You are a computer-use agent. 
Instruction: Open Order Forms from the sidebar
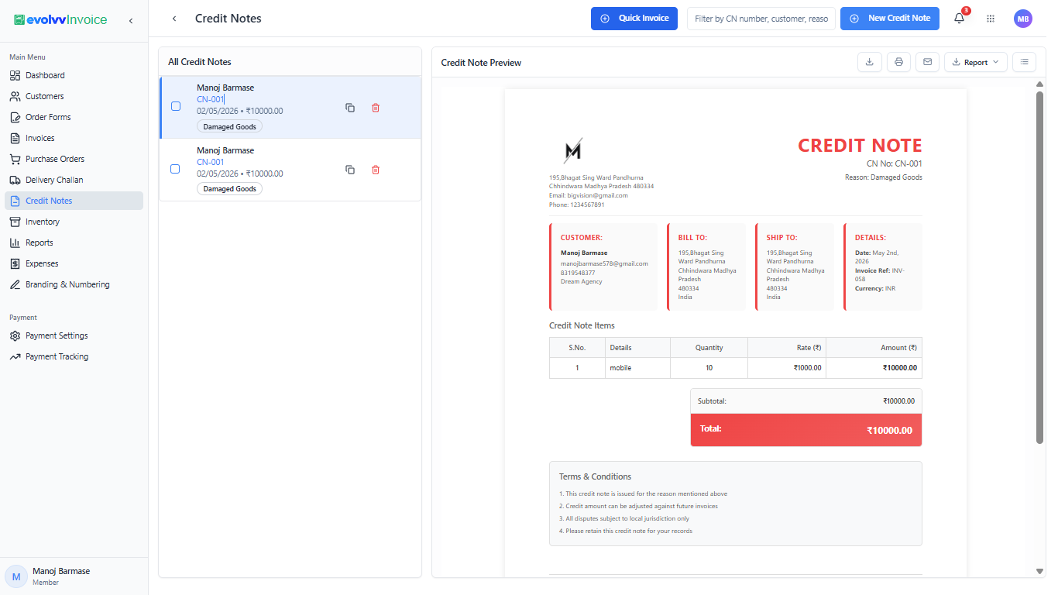(74, 117)
